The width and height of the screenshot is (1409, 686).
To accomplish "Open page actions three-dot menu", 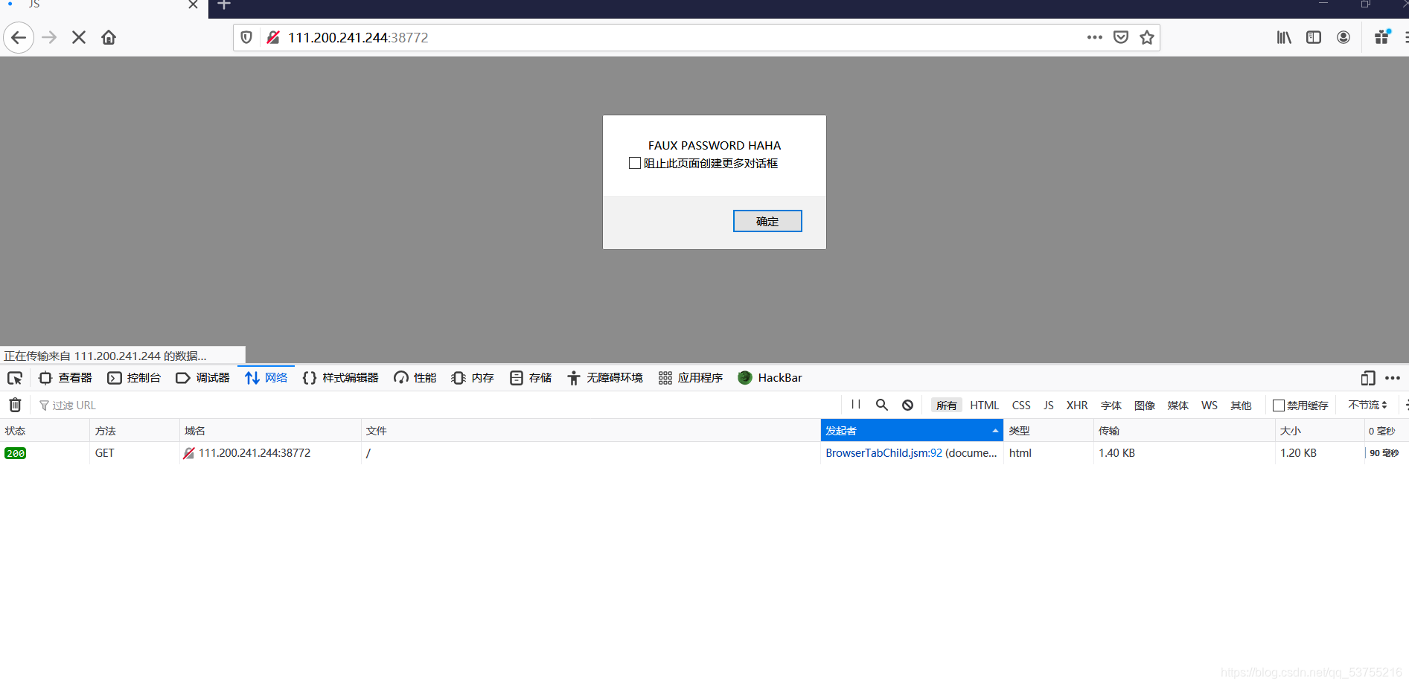I will pyautogui.click(x=1094, y=37).
